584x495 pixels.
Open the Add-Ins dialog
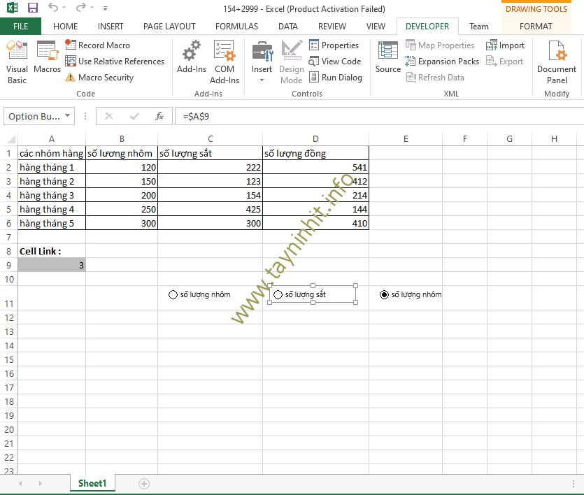pos(191,62)
